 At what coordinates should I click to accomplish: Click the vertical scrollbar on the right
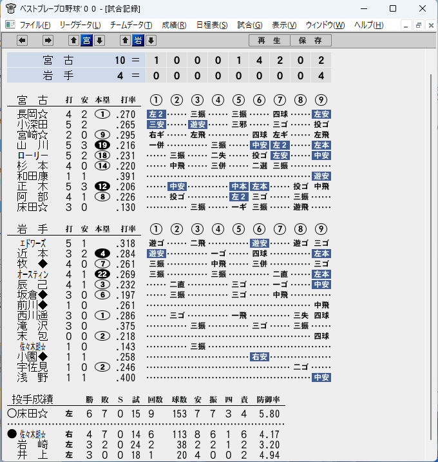tap(431, 256)
